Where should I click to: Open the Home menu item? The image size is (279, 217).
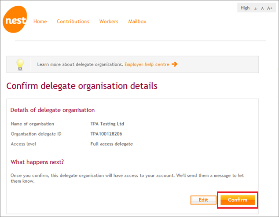point(40,22)
